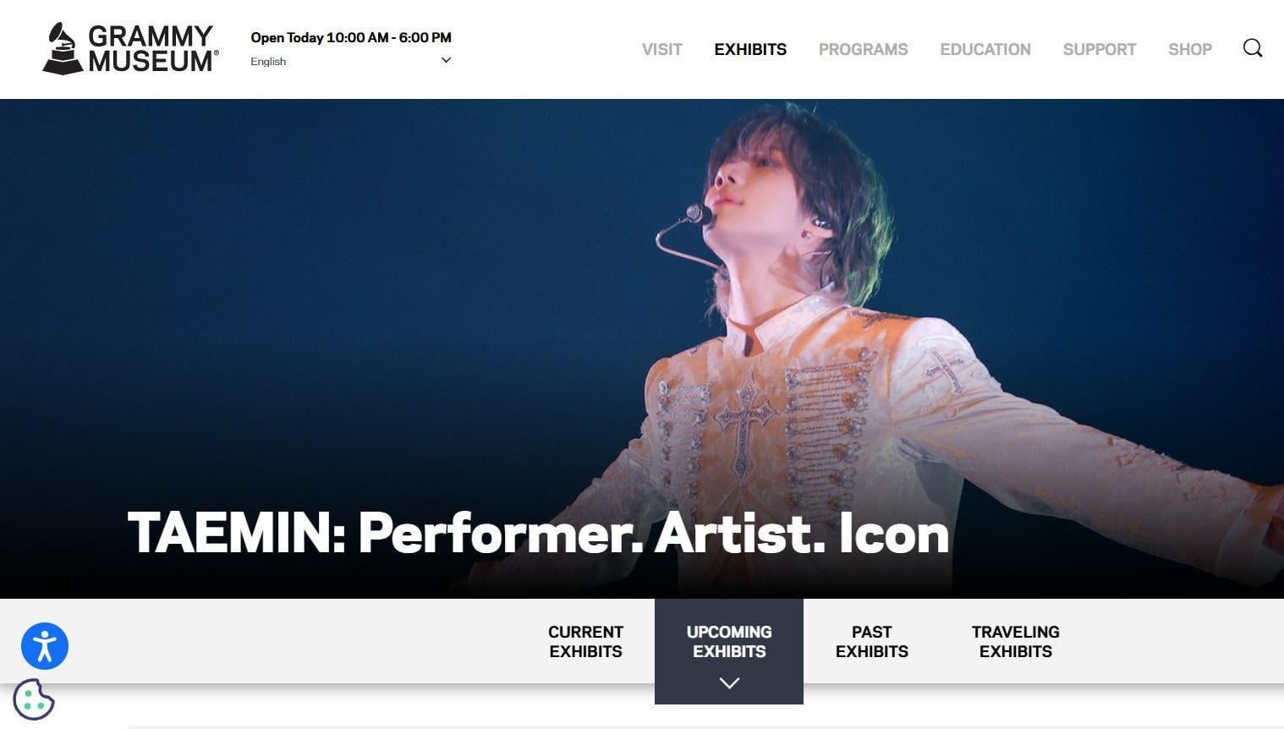Open the Shop page
1284x729 pixels.
[1190, 49]
